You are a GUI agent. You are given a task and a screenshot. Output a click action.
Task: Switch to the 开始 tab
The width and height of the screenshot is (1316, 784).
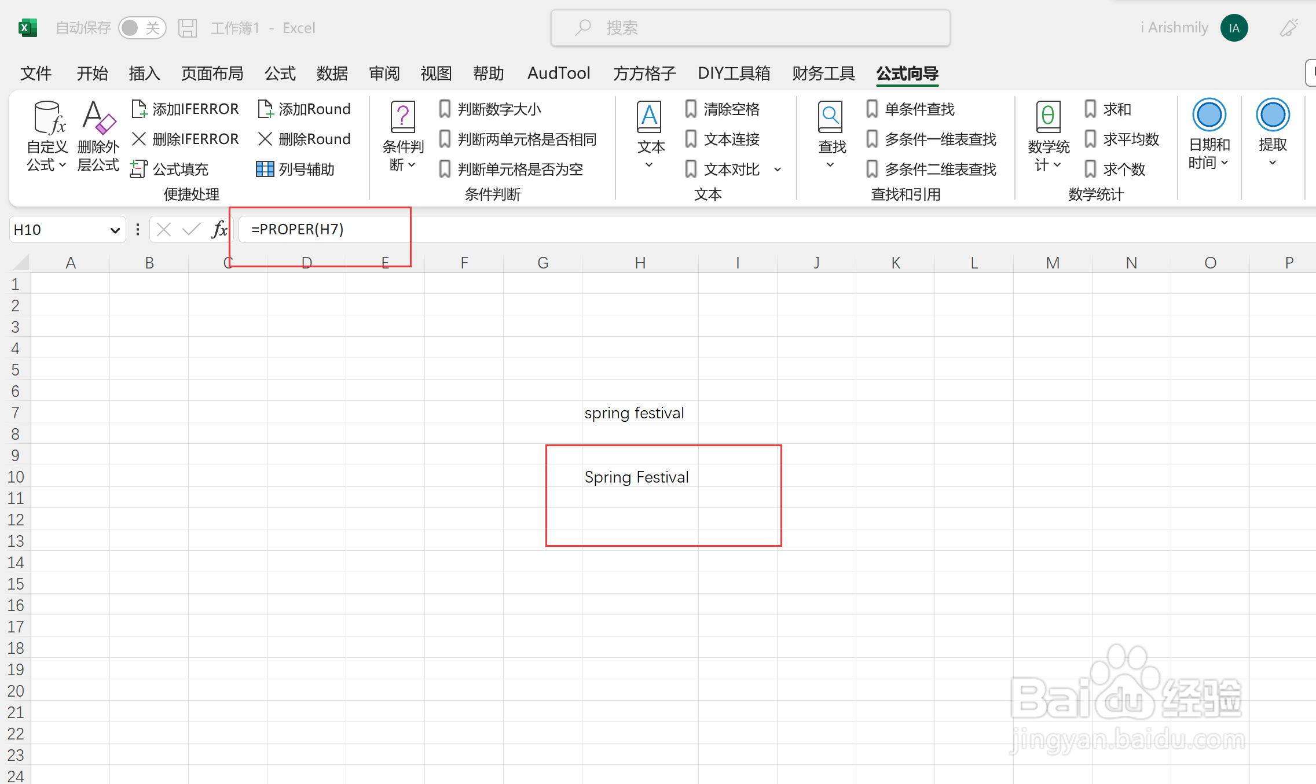tap(93, 73)
